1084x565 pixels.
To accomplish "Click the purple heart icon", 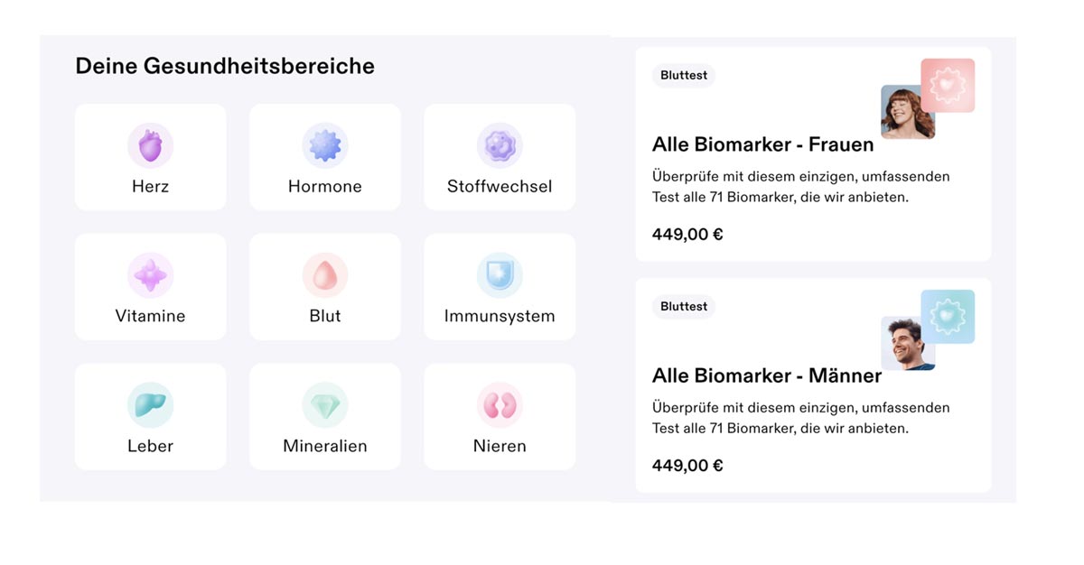I will tap(150, 146).
